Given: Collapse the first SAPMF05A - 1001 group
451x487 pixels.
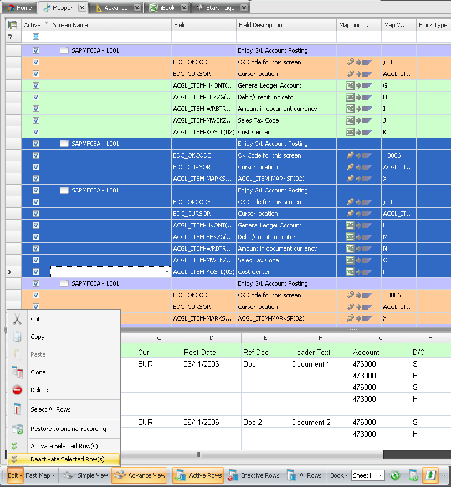Looking at the screenshot, I should [x=64, y=50].
